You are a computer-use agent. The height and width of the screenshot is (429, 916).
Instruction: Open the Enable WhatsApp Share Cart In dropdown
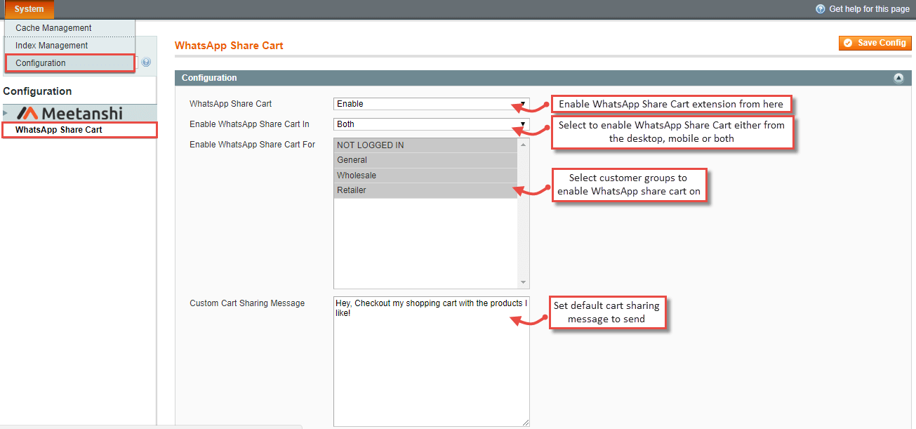tap(431, 124)
